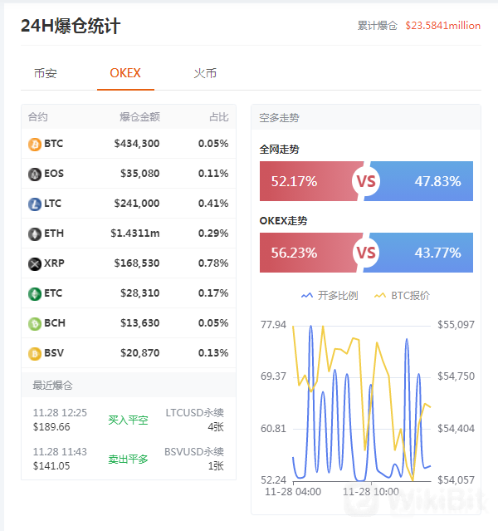Click the 全网走势 heading

pyautogui.click(x=279, y=150)
